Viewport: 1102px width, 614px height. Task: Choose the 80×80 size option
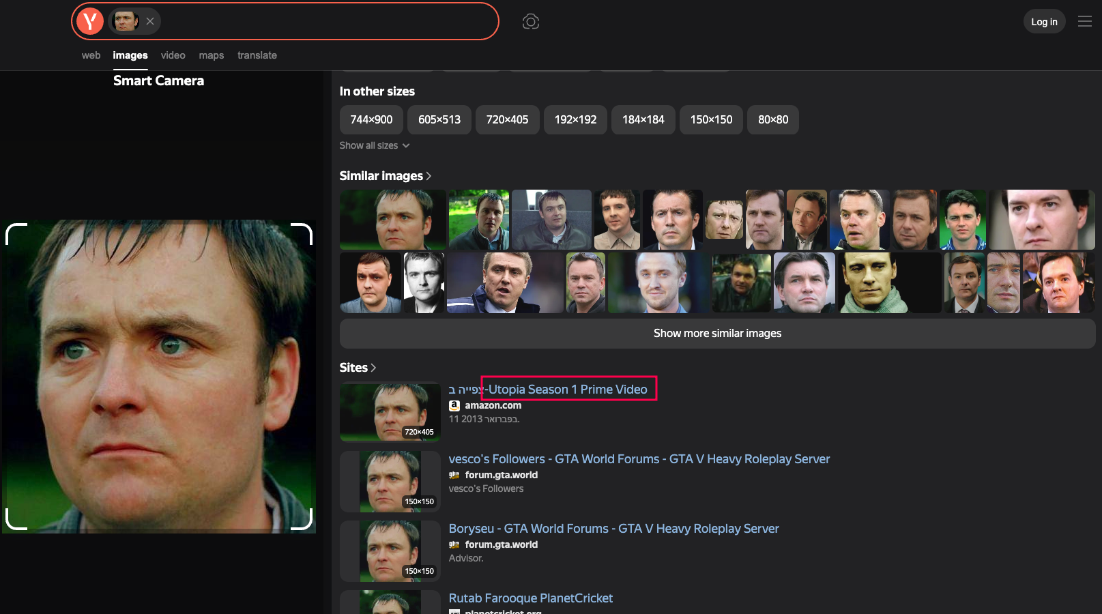click(x=772, y=119)
